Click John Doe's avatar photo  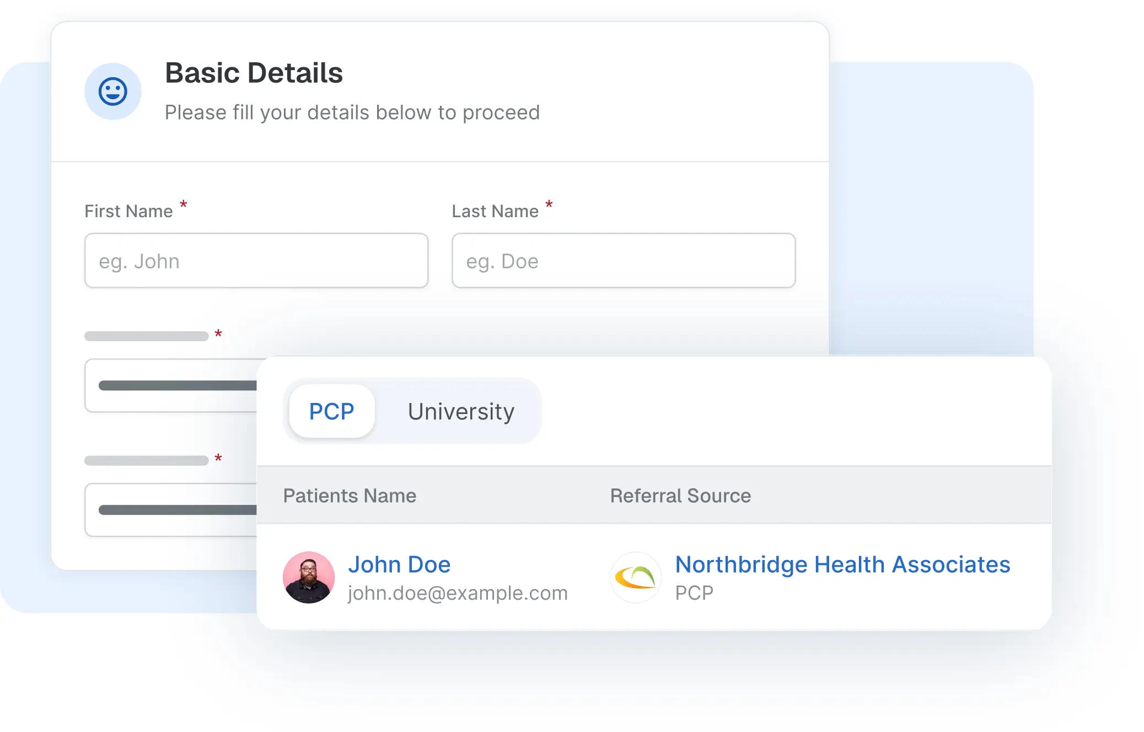click(309, 577)
